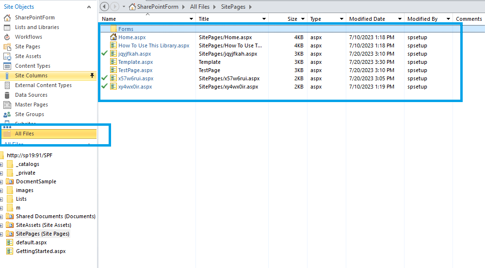Click the SharePointForm home icon in Site Objects
Screen dimensions: 485x268
(x=7, y=18)
